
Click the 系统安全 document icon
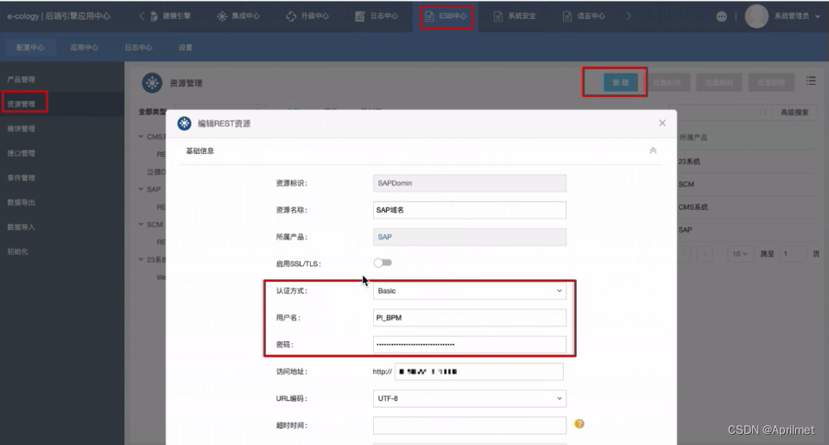(498, 16)
